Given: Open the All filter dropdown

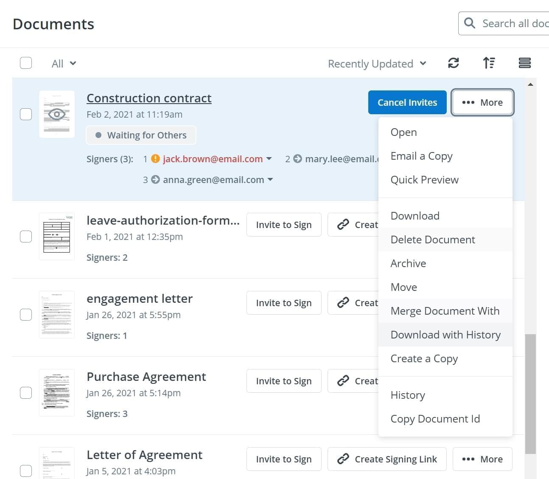Looking at the screenshot, I should click(64, 64).
